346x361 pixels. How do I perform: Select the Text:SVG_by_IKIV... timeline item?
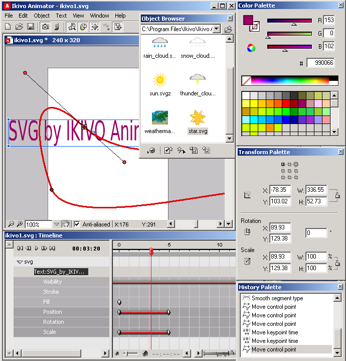click(61, 272)
